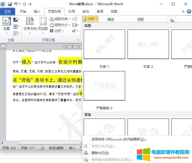The width and height of the screenshot is (192, 163).
Task: Click the Undo arrow icon
Action: pos(16,4)
